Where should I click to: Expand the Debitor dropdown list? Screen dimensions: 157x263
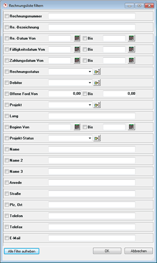click(x=90, y=83)
